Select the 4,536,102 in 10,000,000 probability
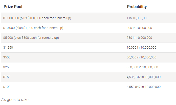The image size is (176, 105). click(x=144, y=77)
